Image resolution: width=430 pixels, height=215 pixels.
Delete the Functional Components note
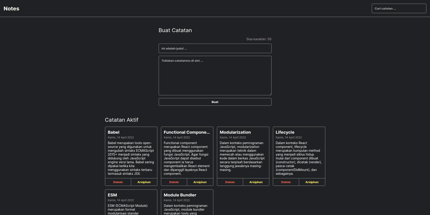coord(174,182)
